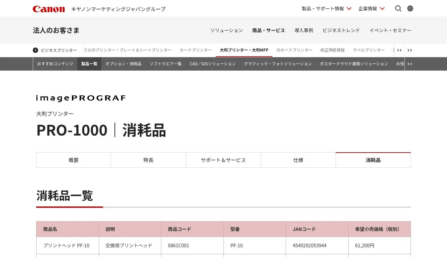Open ポスタークラウド連携ソリューション in the submenu
447x257 pixels.
pos(354,64)
